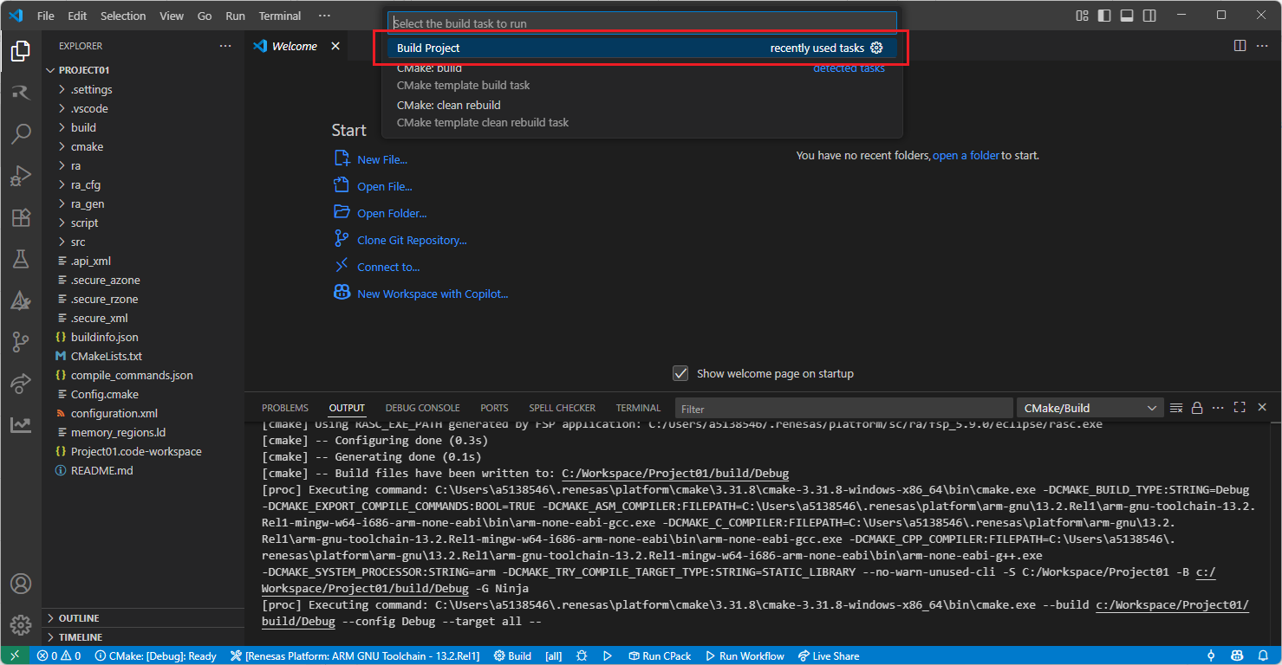Maximize the panel size
This screenshot has width=1282, height=665.
tap(1240, 408)
